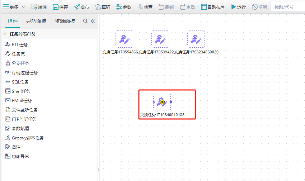The height and width of the screenshot is (181, 305).
Task: Open the 更多 dropdown menu
Action: (x=14, y=7)
